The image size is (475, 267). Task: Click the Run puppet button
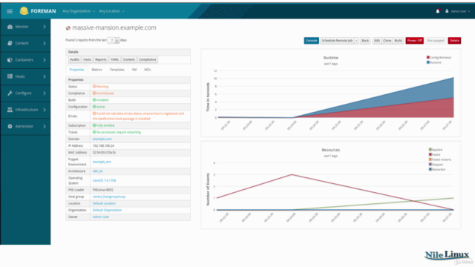coord(436,41)
